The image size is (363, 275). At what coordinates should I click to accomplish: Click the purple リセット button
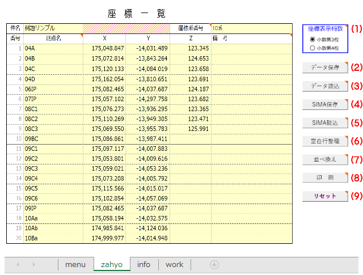tap(325, 196)
